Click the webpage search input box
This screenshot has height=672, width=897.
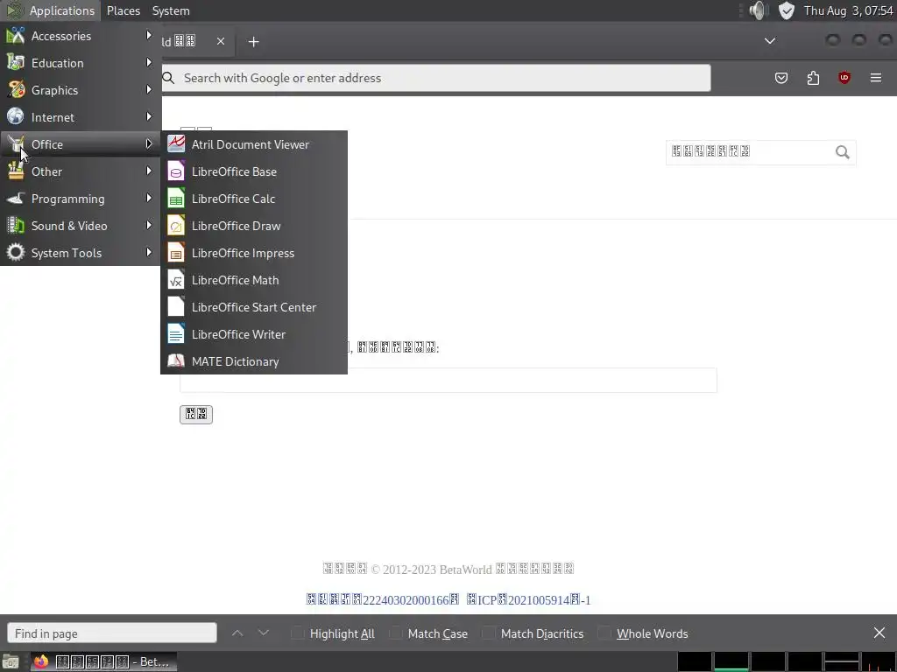pyautogui.click(x=750, y=152)
